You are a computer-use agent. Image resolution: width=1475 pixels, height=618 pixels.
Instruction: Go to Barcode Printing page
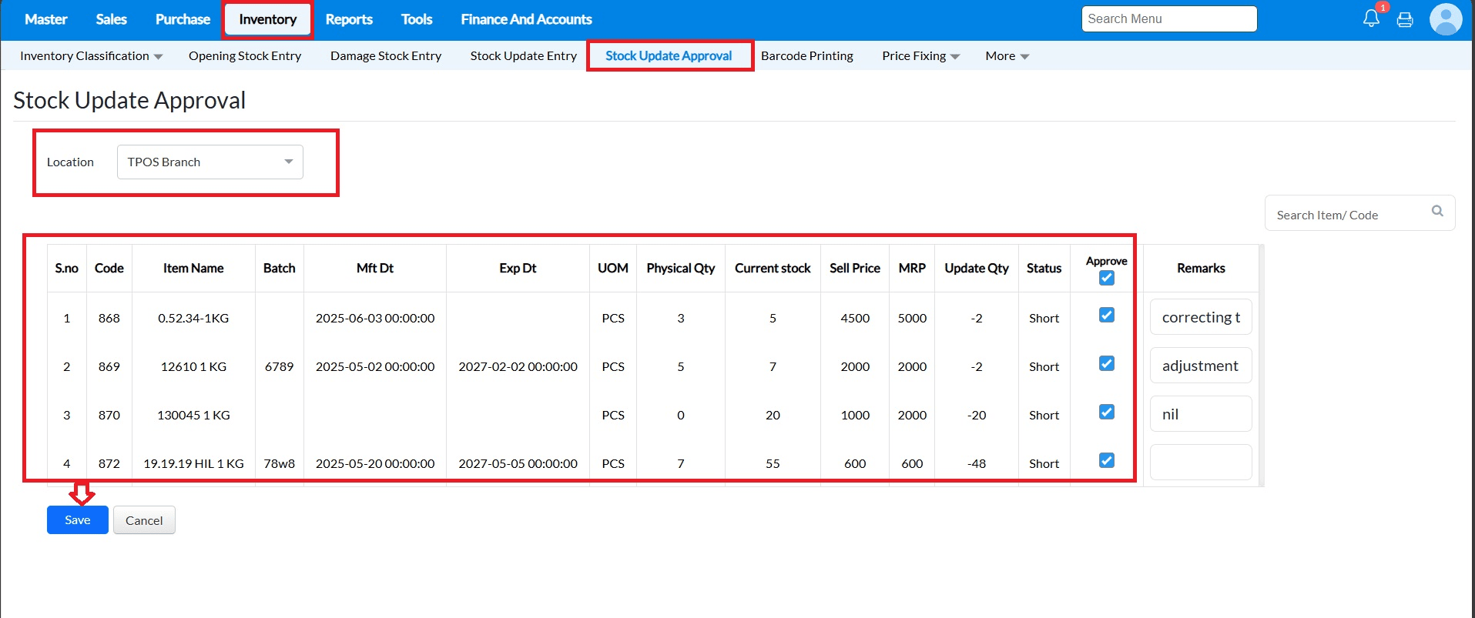coord(806,56)
